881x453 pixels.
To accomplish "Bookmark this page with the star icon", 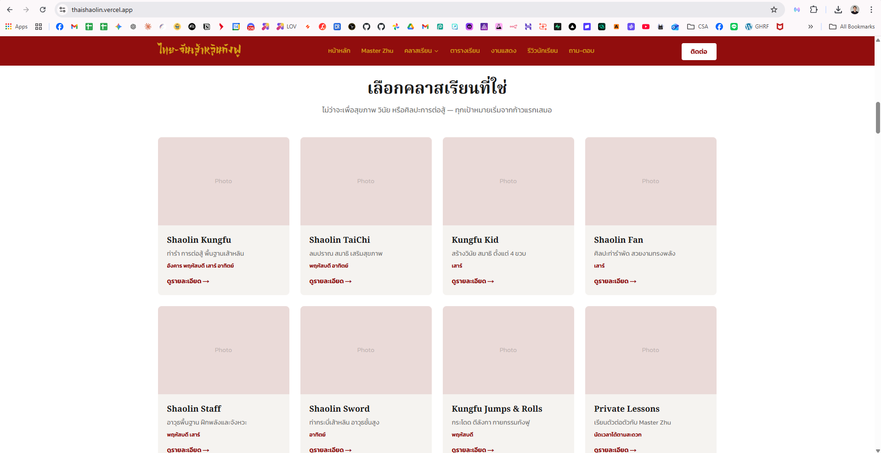I will [x=774, y=10].
